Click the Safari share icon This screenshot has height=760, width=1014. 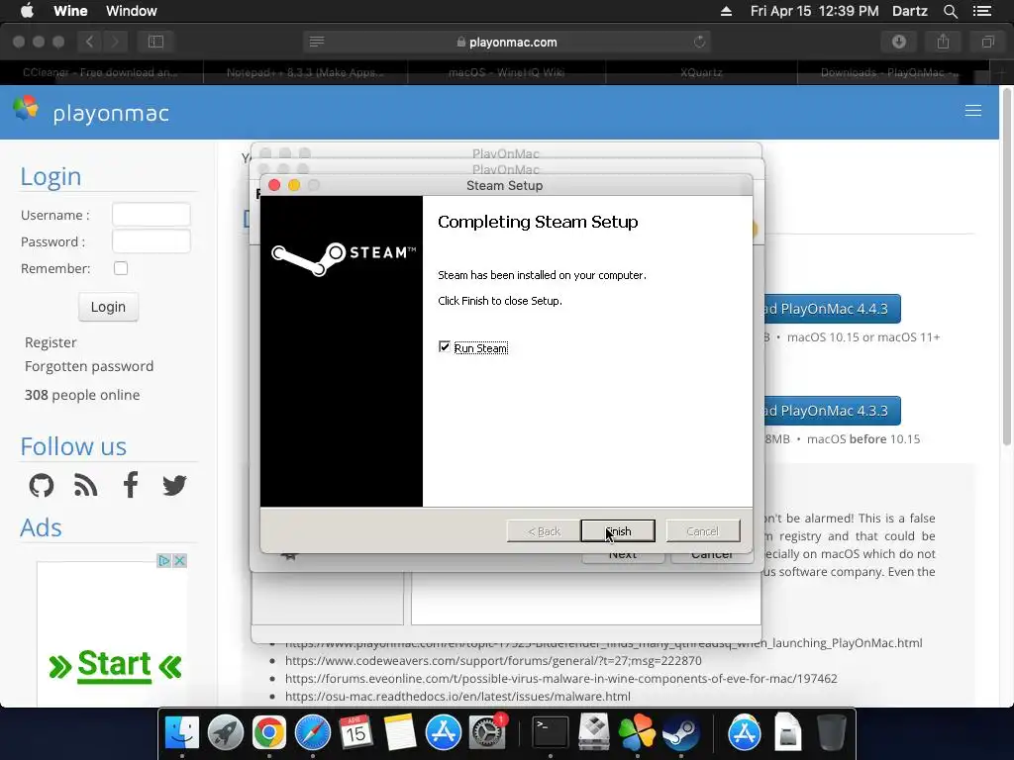(x=943, y=42)
